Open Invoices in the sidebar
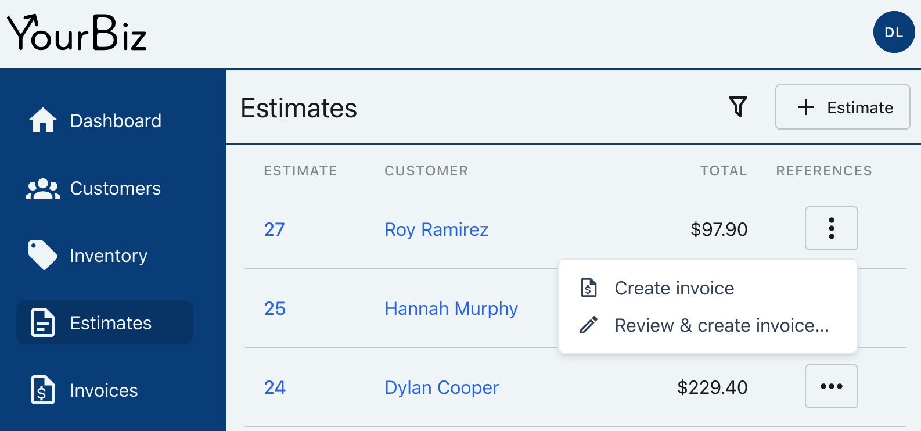This screenshot has height=431, width=921. pos(105,390)
